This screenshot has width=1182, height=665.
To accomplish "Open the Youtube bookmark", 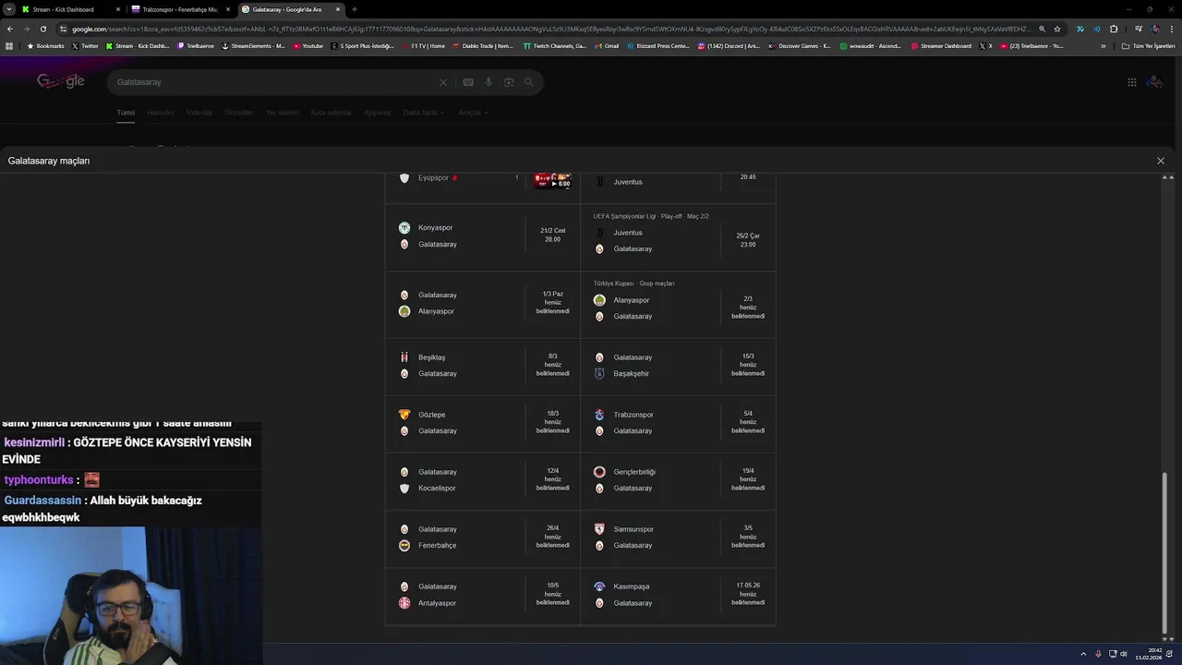I will click(x=308, y=45).
